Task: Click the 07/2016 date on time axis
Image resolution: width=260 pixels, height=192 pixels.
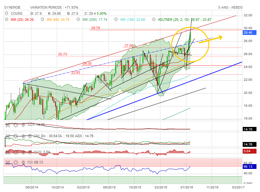Action: pos(187,188)
